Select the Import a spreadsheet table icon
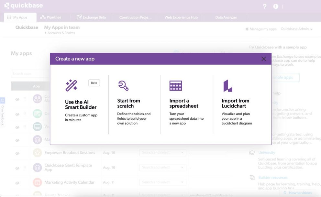The height and width of the screenshot is (197, 321). click(x=176, y=85)
